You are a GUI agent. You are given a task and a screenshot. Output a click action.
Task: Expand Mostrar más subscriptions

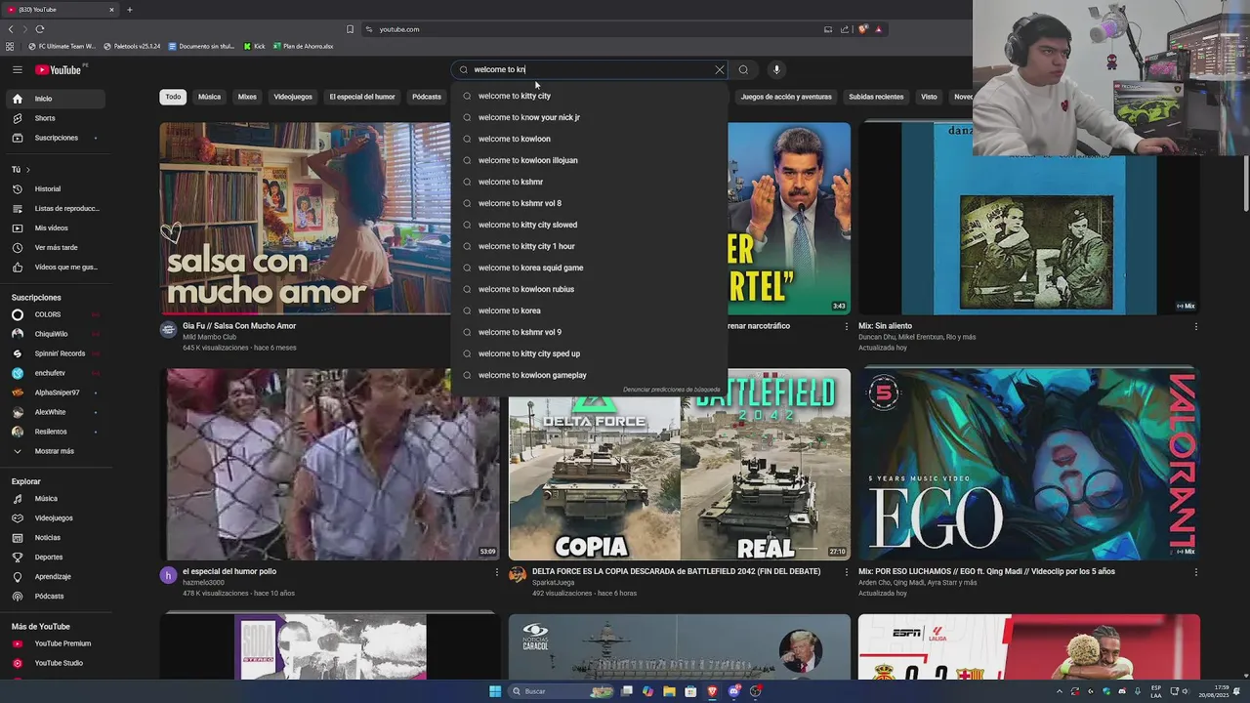(x=56, y=451)
